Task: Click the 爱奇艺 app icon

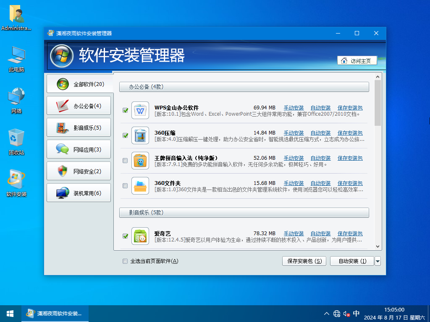Action: (x=140, y=236)
